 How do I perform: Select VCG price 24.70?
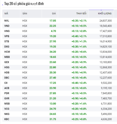click(x=53, y=109)
